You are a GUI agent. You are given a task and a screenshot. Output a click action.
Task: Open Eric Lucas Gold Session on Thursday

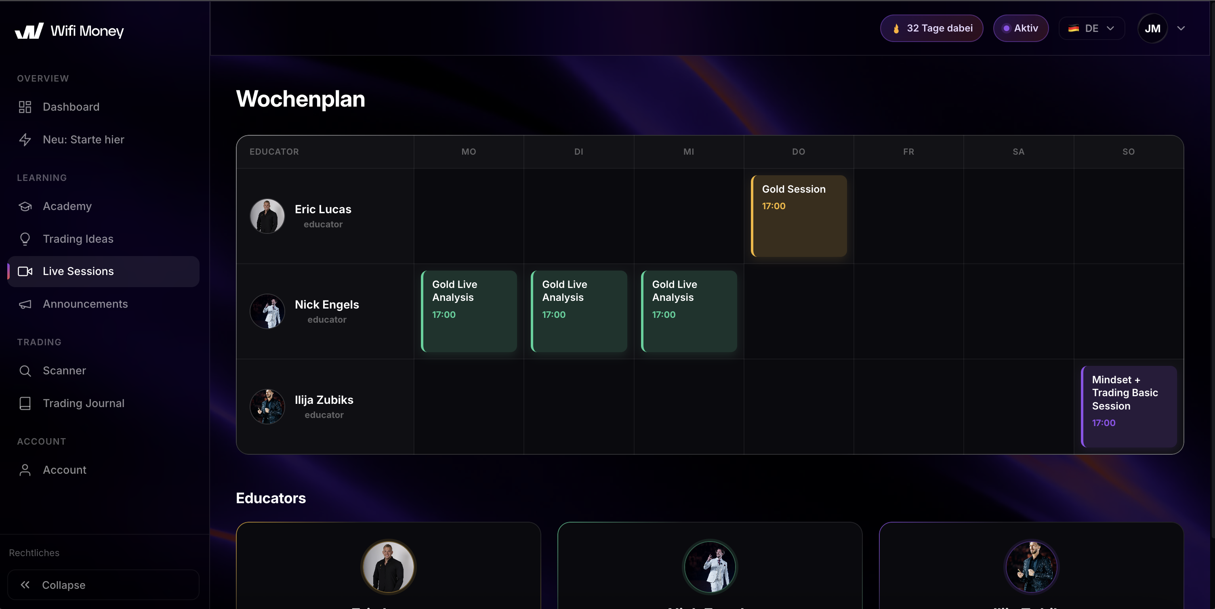pyautogui.click(x=799, y=216)
